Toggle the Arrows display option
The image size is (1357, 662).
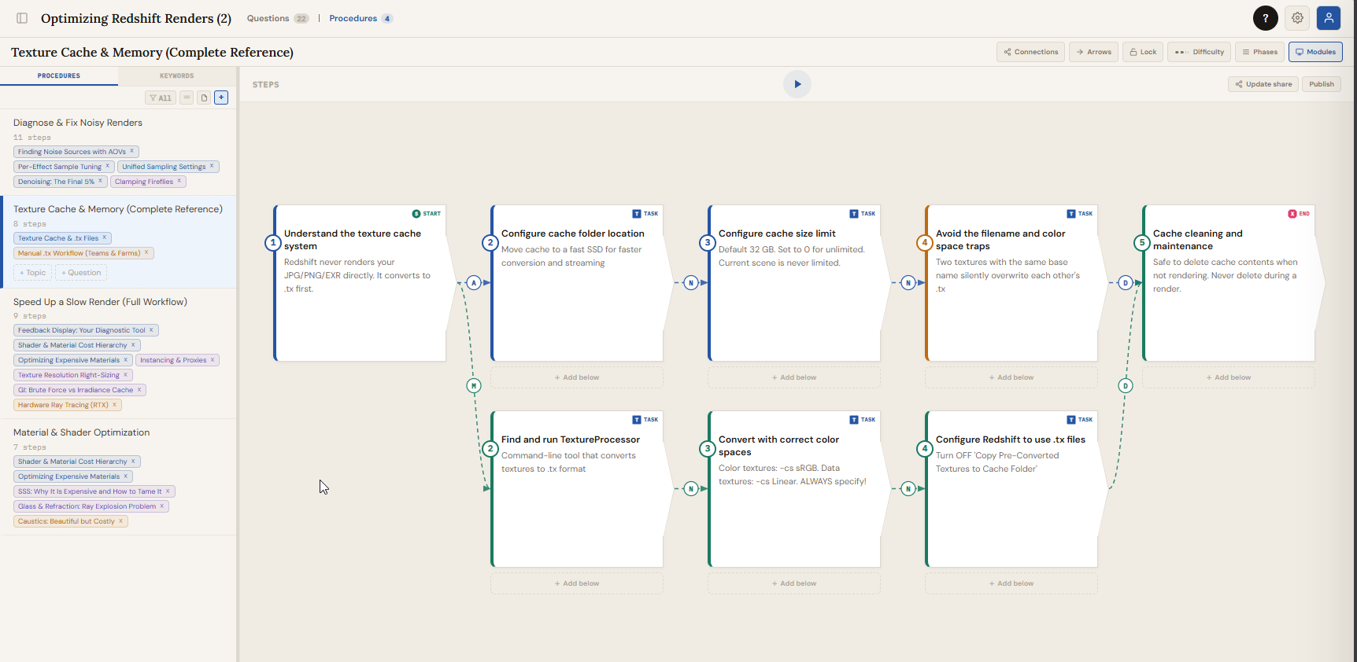(x=1093, y=52)
